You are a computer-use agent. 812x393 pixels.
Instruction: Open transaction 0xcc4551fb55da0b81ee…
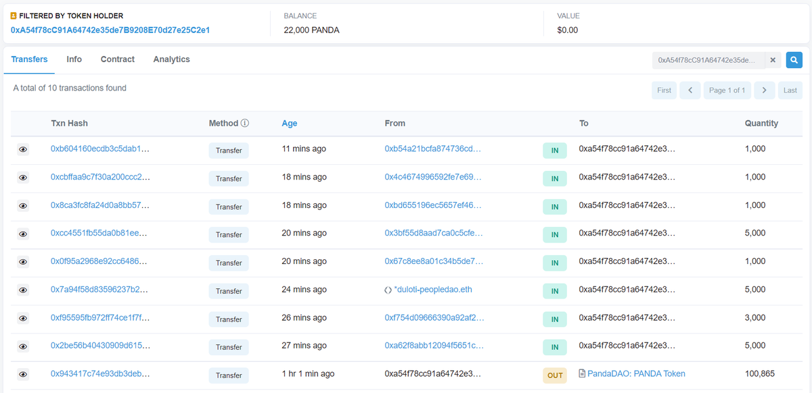coord(99,233)
